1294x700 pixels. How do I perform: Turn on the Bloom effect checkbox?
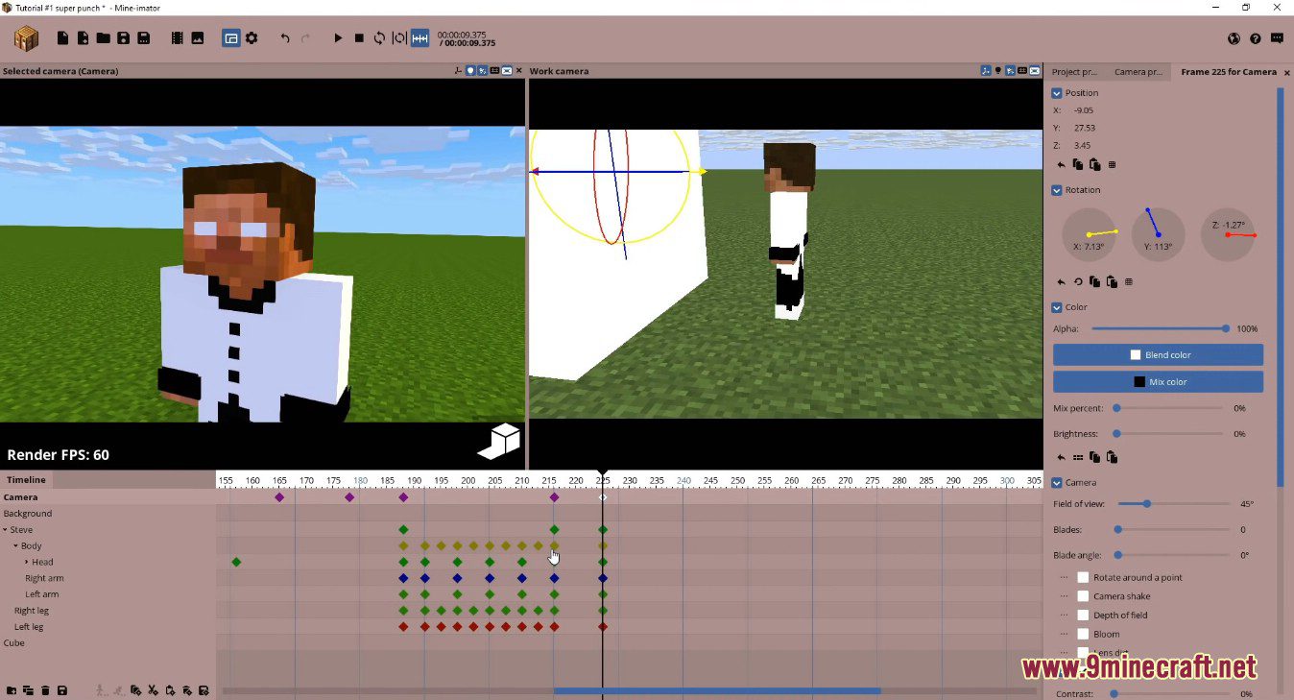coord(1083,634)
